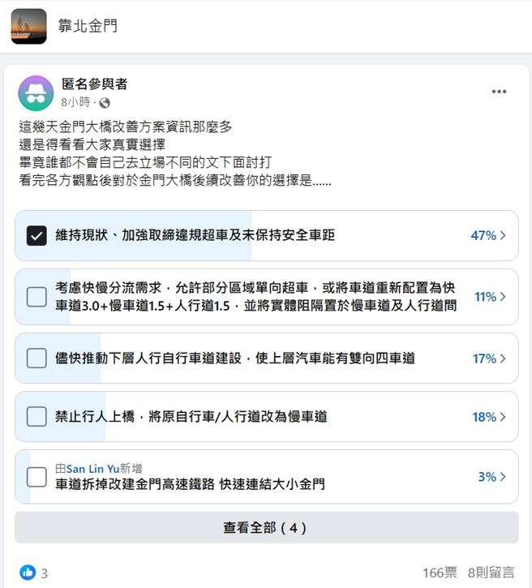This screenshot has width=532, height=588.
Task: Expand voters for the 11% option
Action: click(490, 297)
